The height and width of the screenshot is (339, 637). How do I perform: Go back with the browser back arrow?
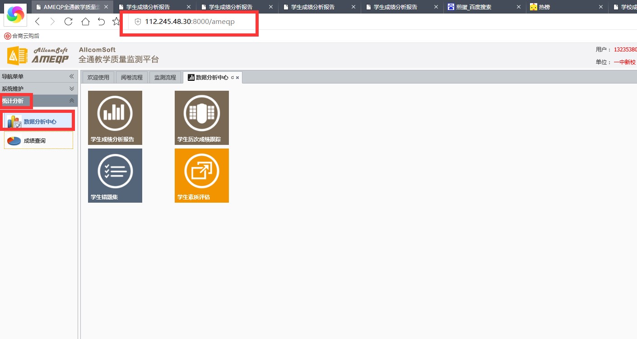click(x=37, y=22)
